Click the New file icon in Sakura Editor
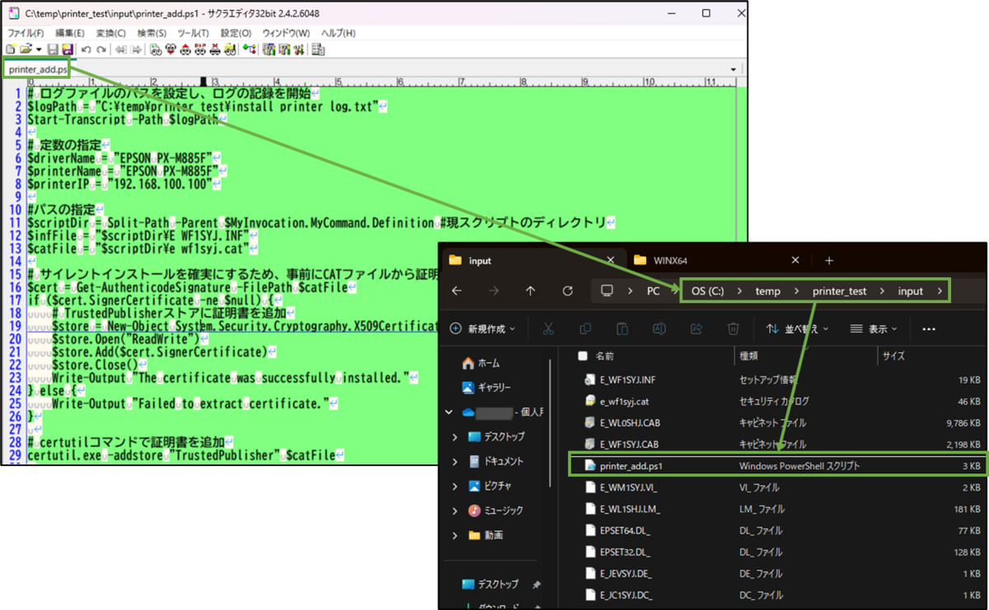This screenshot has height=610, width=989. pyautogui.click(x=10, y=49)
